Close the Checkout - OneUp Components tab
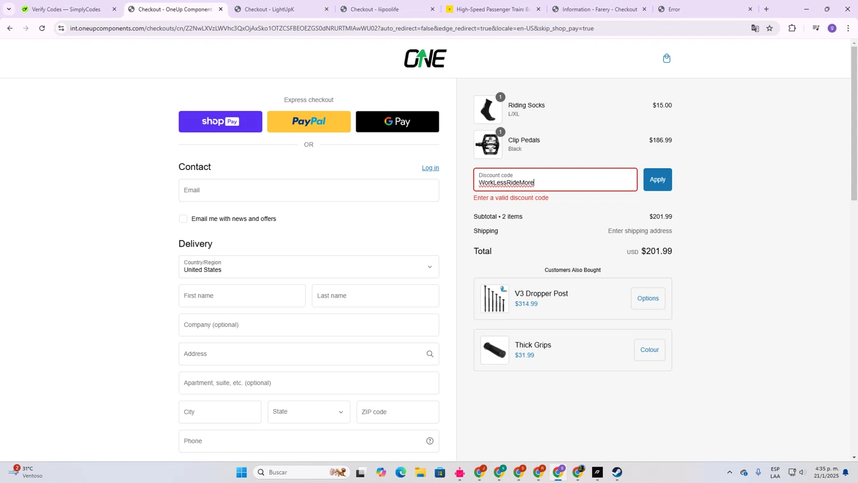 point(221,9)
